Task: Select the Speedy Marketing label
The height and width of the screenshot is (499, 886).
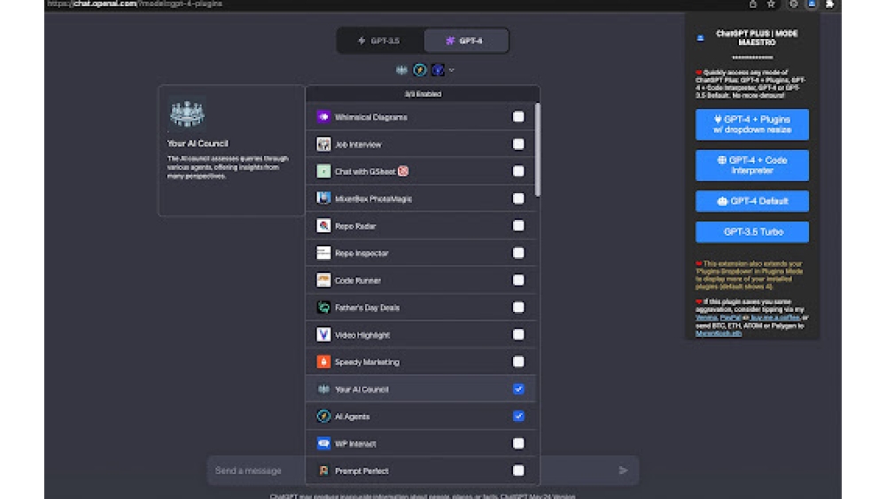Action: [x=367, y=362]
